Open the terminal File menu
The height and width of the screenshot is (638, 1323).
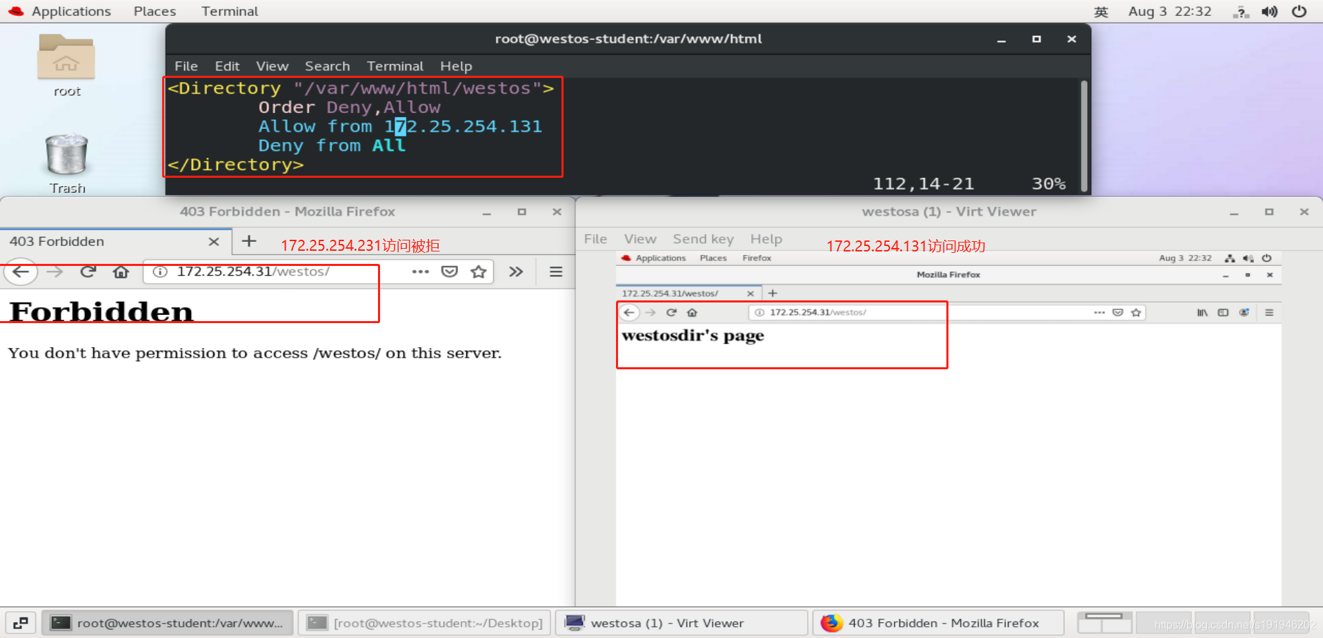(x=186, y=66)
